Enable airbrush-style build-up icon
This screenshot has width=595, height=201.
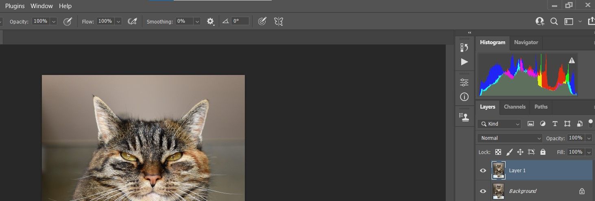(x=132, y=21)
